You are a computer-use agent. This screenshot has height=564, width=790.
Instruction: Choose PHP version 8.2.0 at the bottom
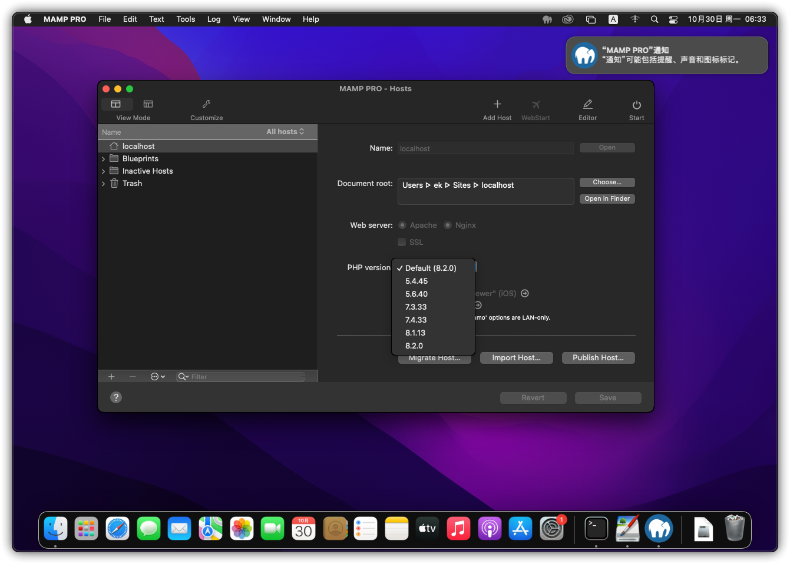(433, 346)
